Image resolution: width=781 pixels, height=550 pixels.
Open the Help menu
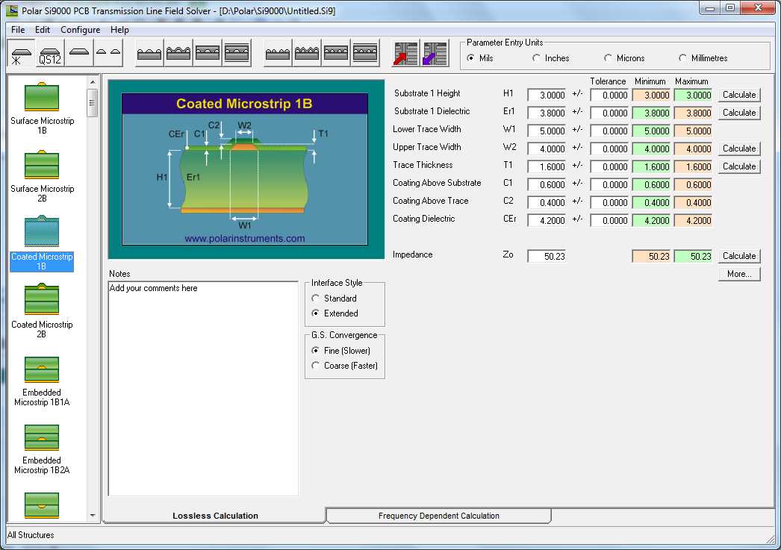pos(119,29)
